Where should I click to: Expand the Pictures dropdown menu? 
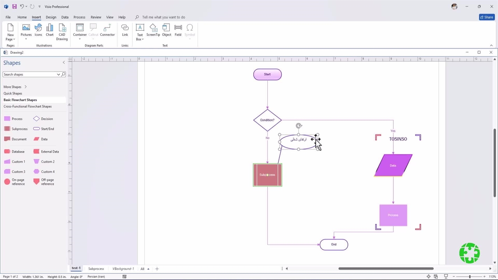(26, 39)
